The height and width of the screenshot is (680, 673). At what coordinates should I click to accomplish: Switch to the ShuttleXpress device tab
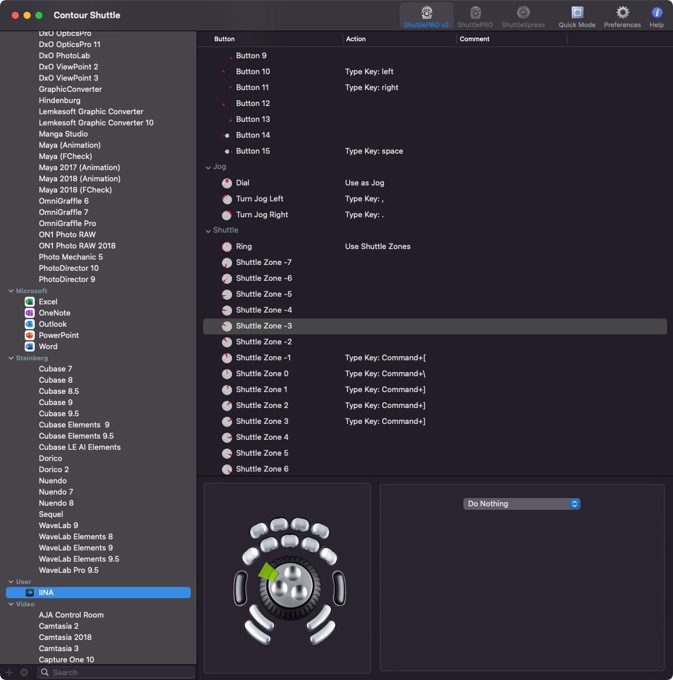(523, 16)
